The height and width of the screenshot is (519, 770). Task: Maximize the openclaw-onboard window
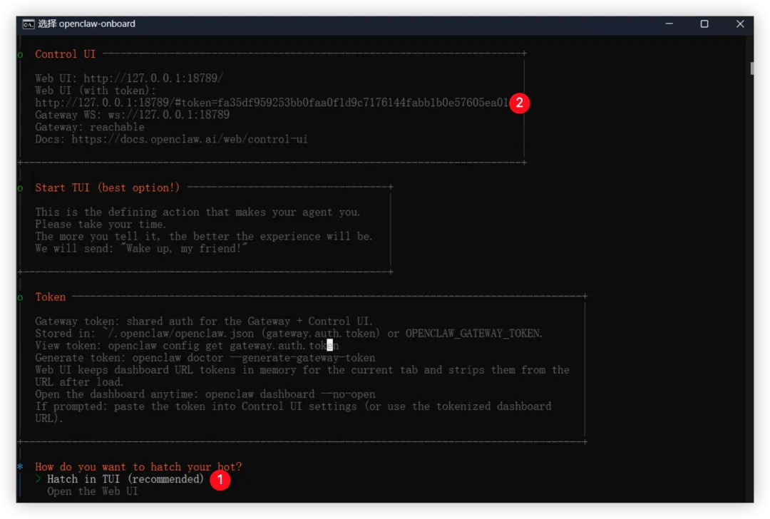(704, 24)
